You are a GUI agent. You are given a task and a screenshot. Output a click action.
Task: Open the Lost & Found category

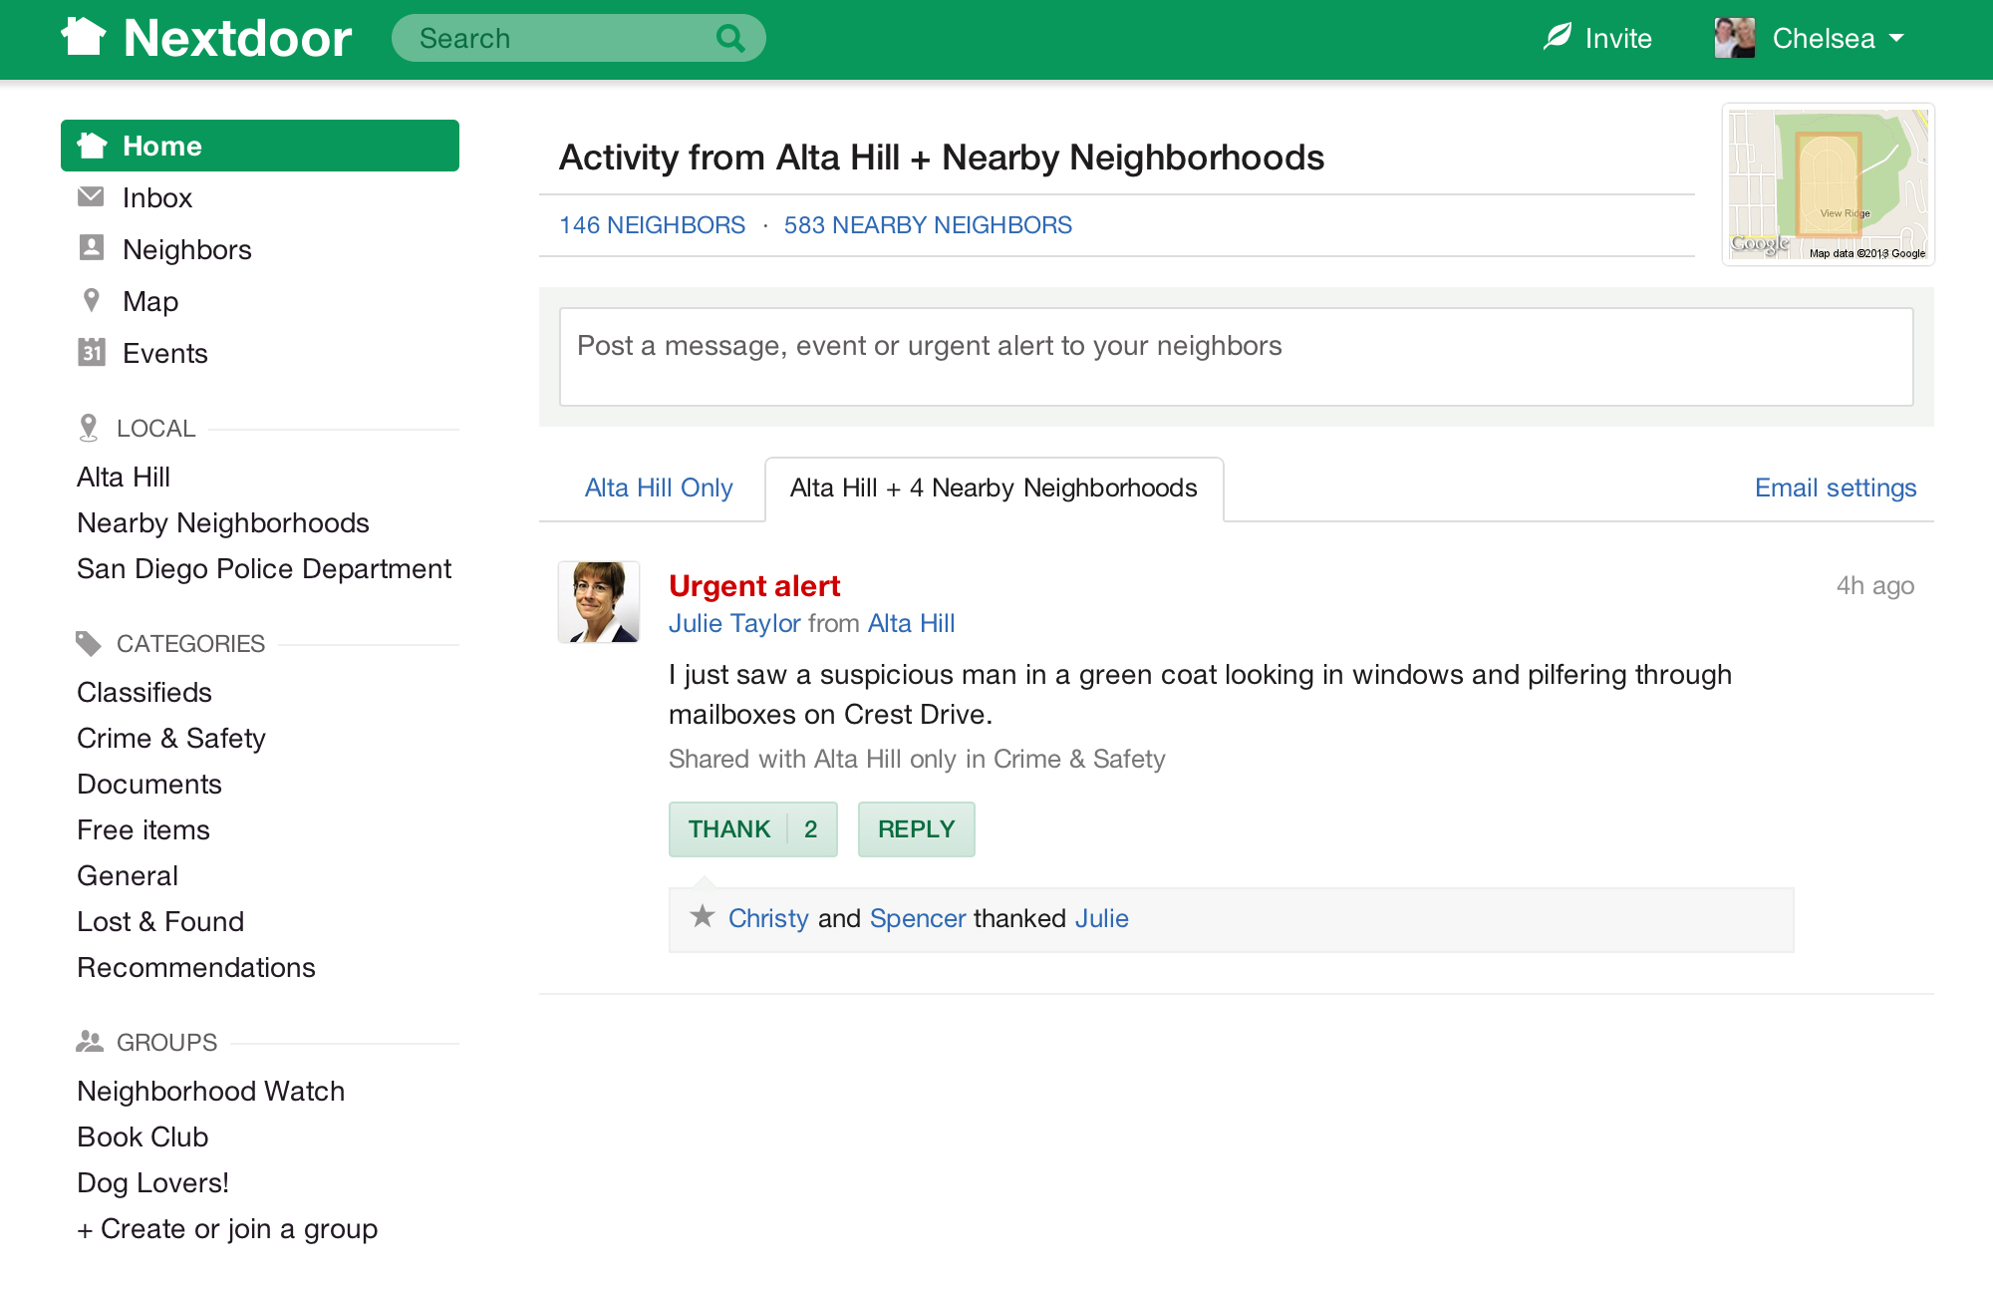[160, 921]
